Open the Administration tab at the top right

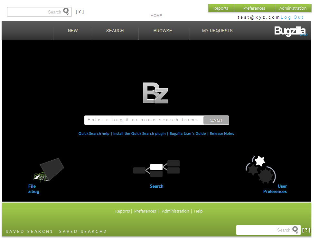click(x=293, y=8)
